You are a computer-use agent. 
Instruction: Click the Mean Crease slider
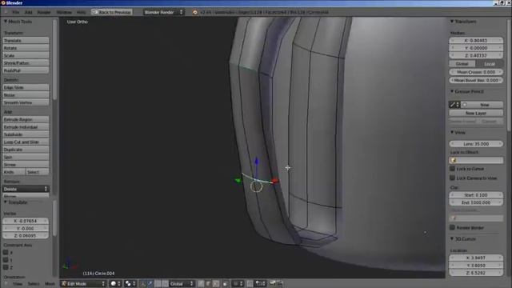(476, 72)
